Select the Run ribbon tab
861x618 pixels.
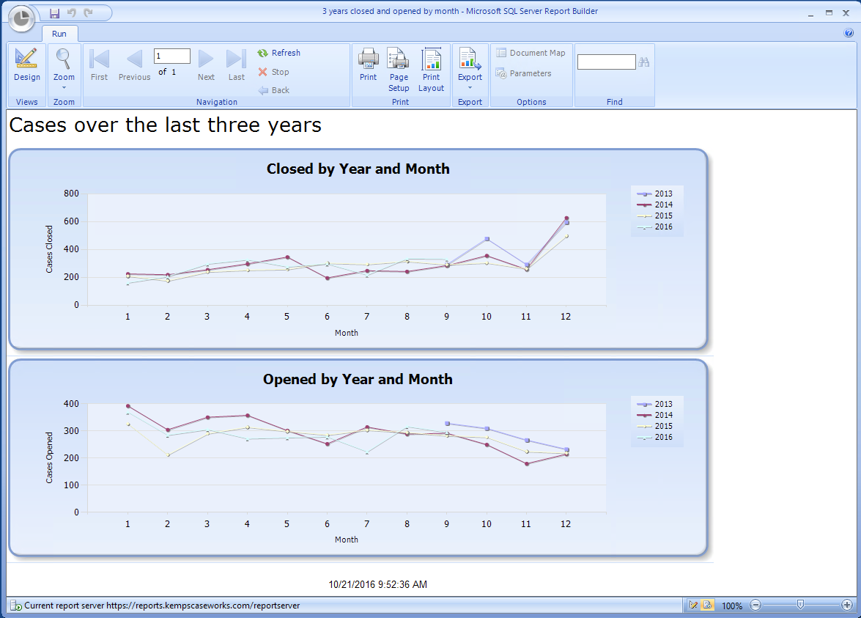point(59,34)
